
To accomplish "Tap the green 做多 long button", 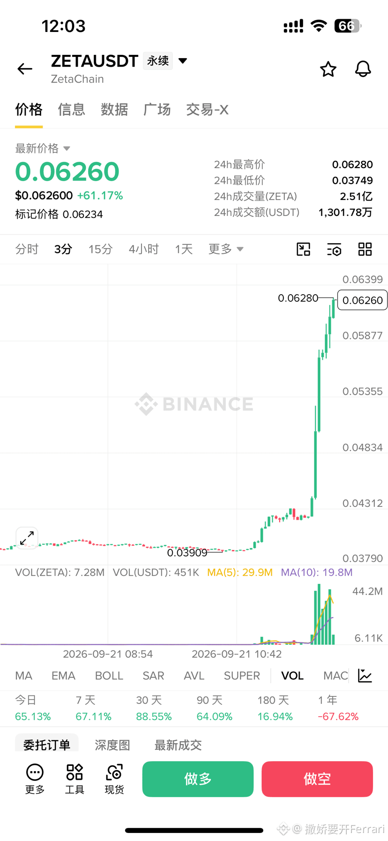I will tap(198, 779).
